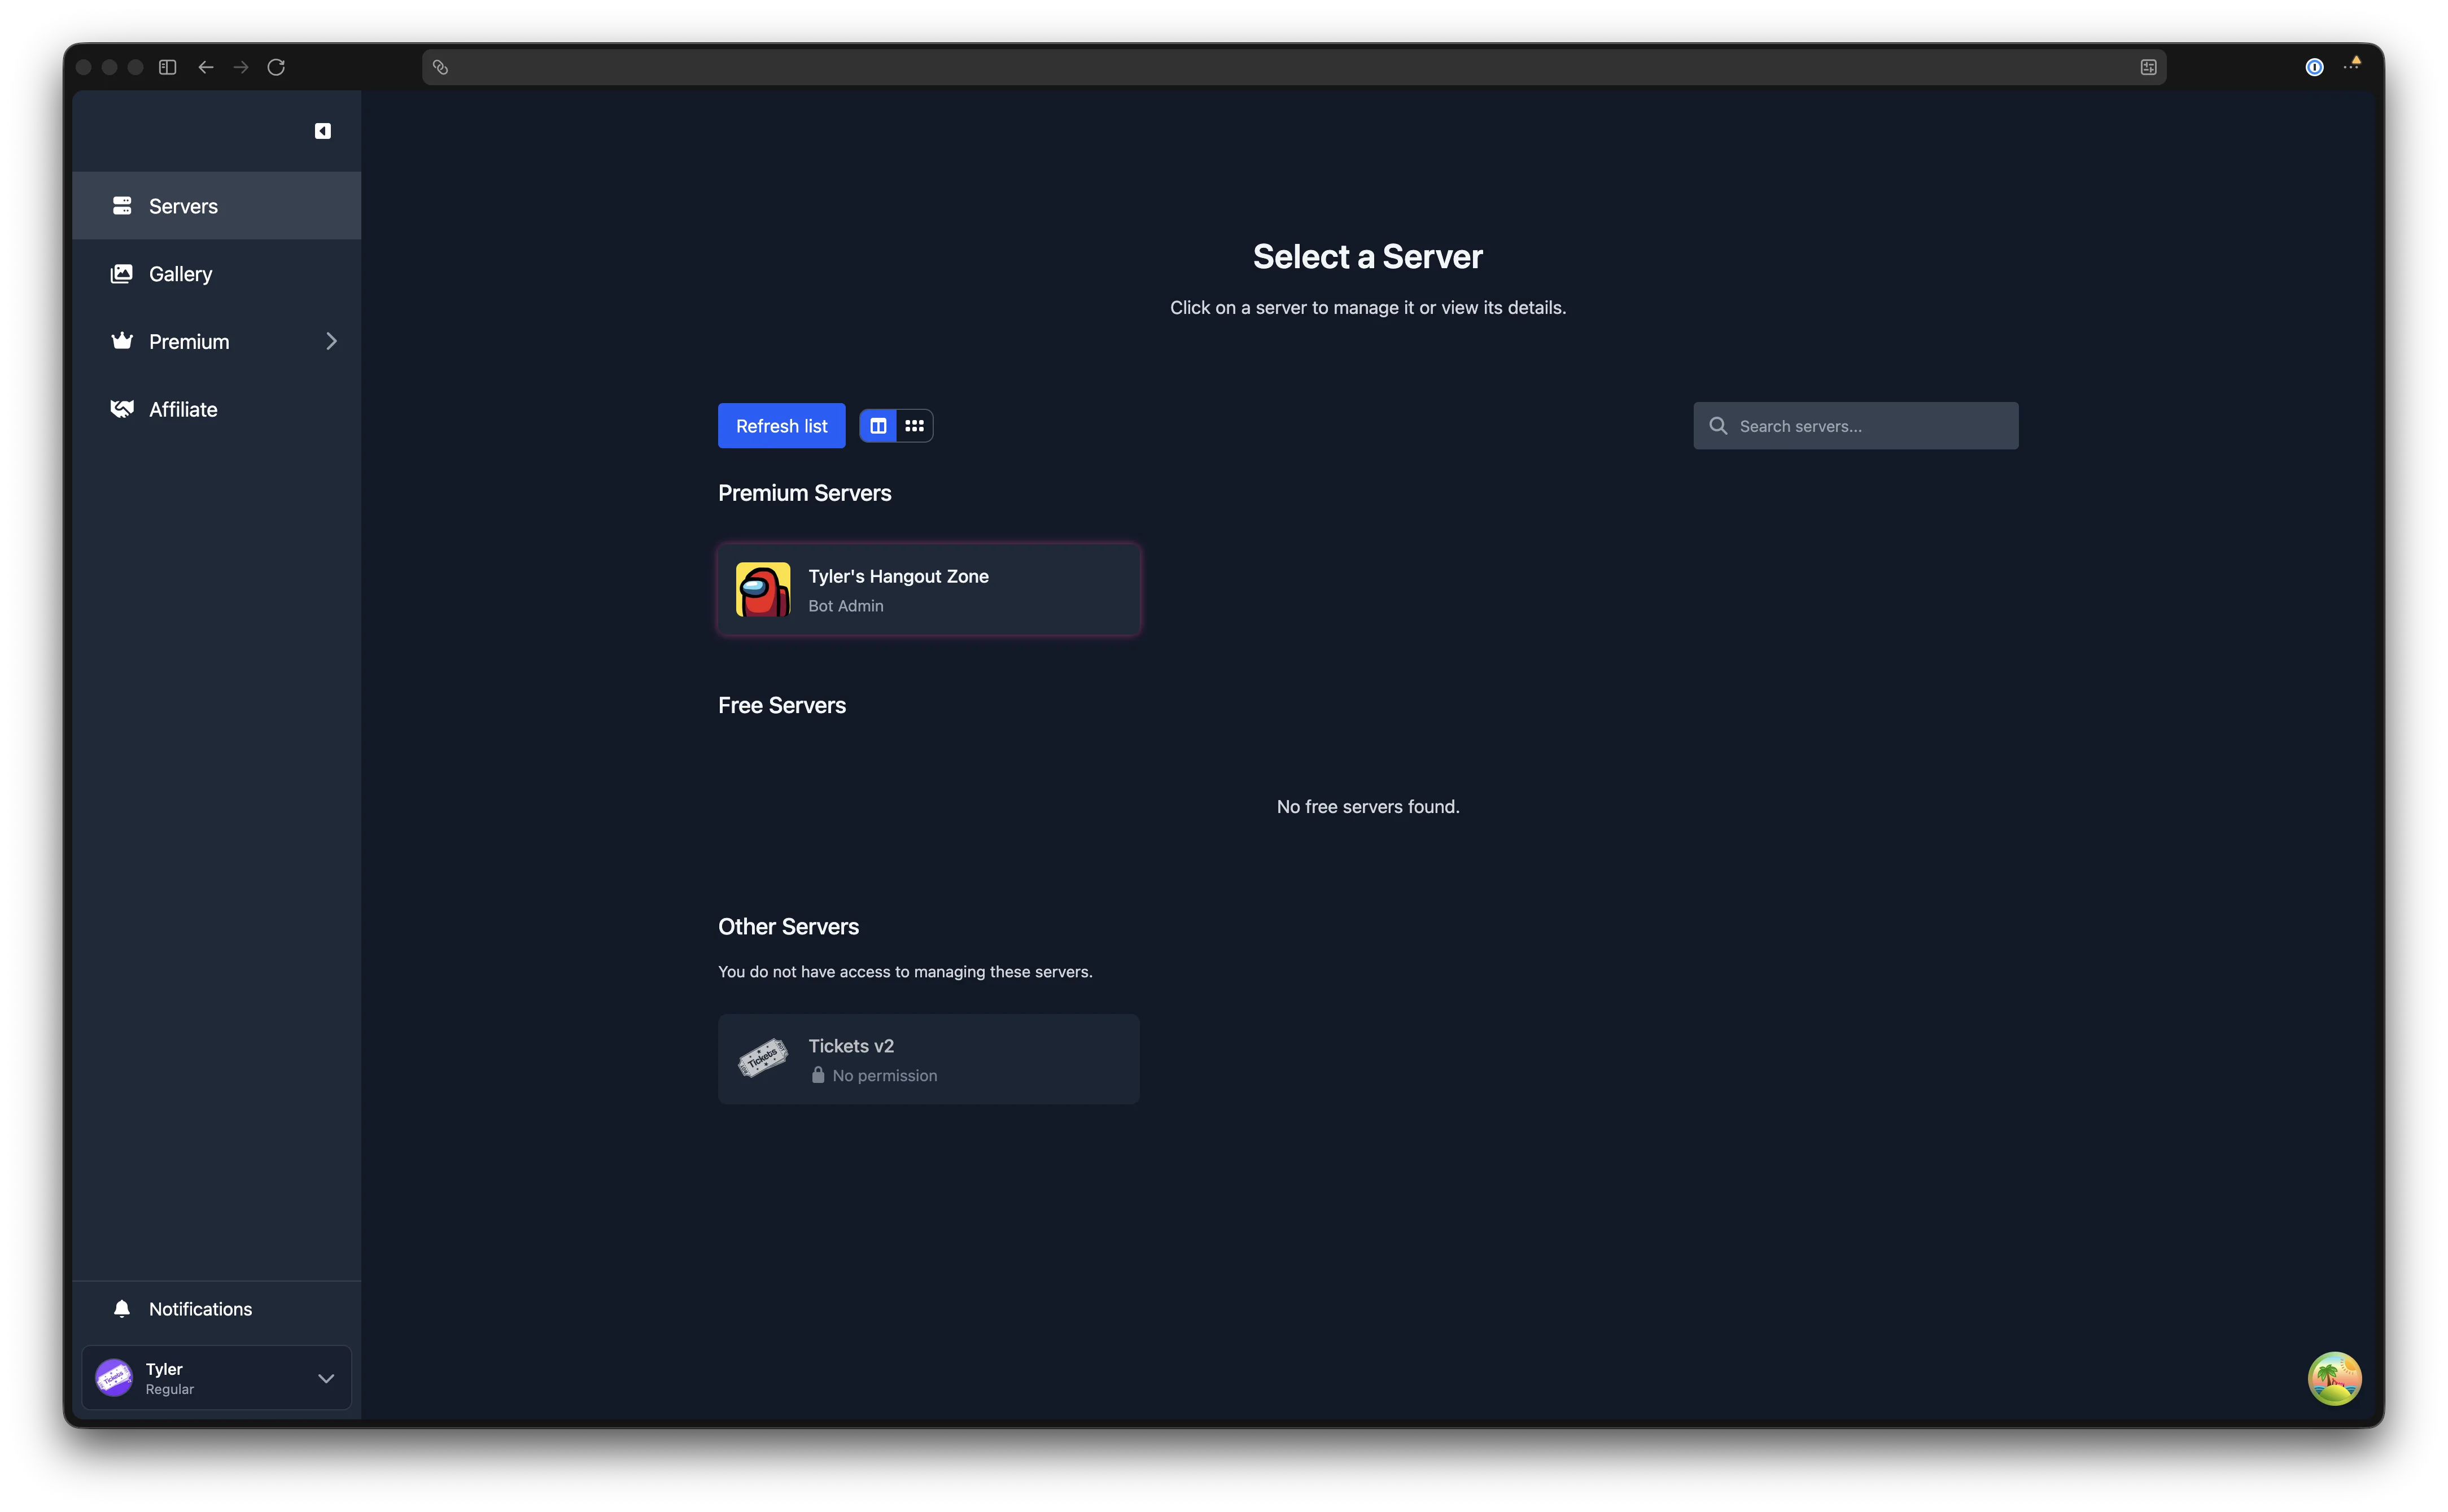This screenshot has width=2448, height=1512.
Task: Click the browser address bar
Action: coord(1294,67)
